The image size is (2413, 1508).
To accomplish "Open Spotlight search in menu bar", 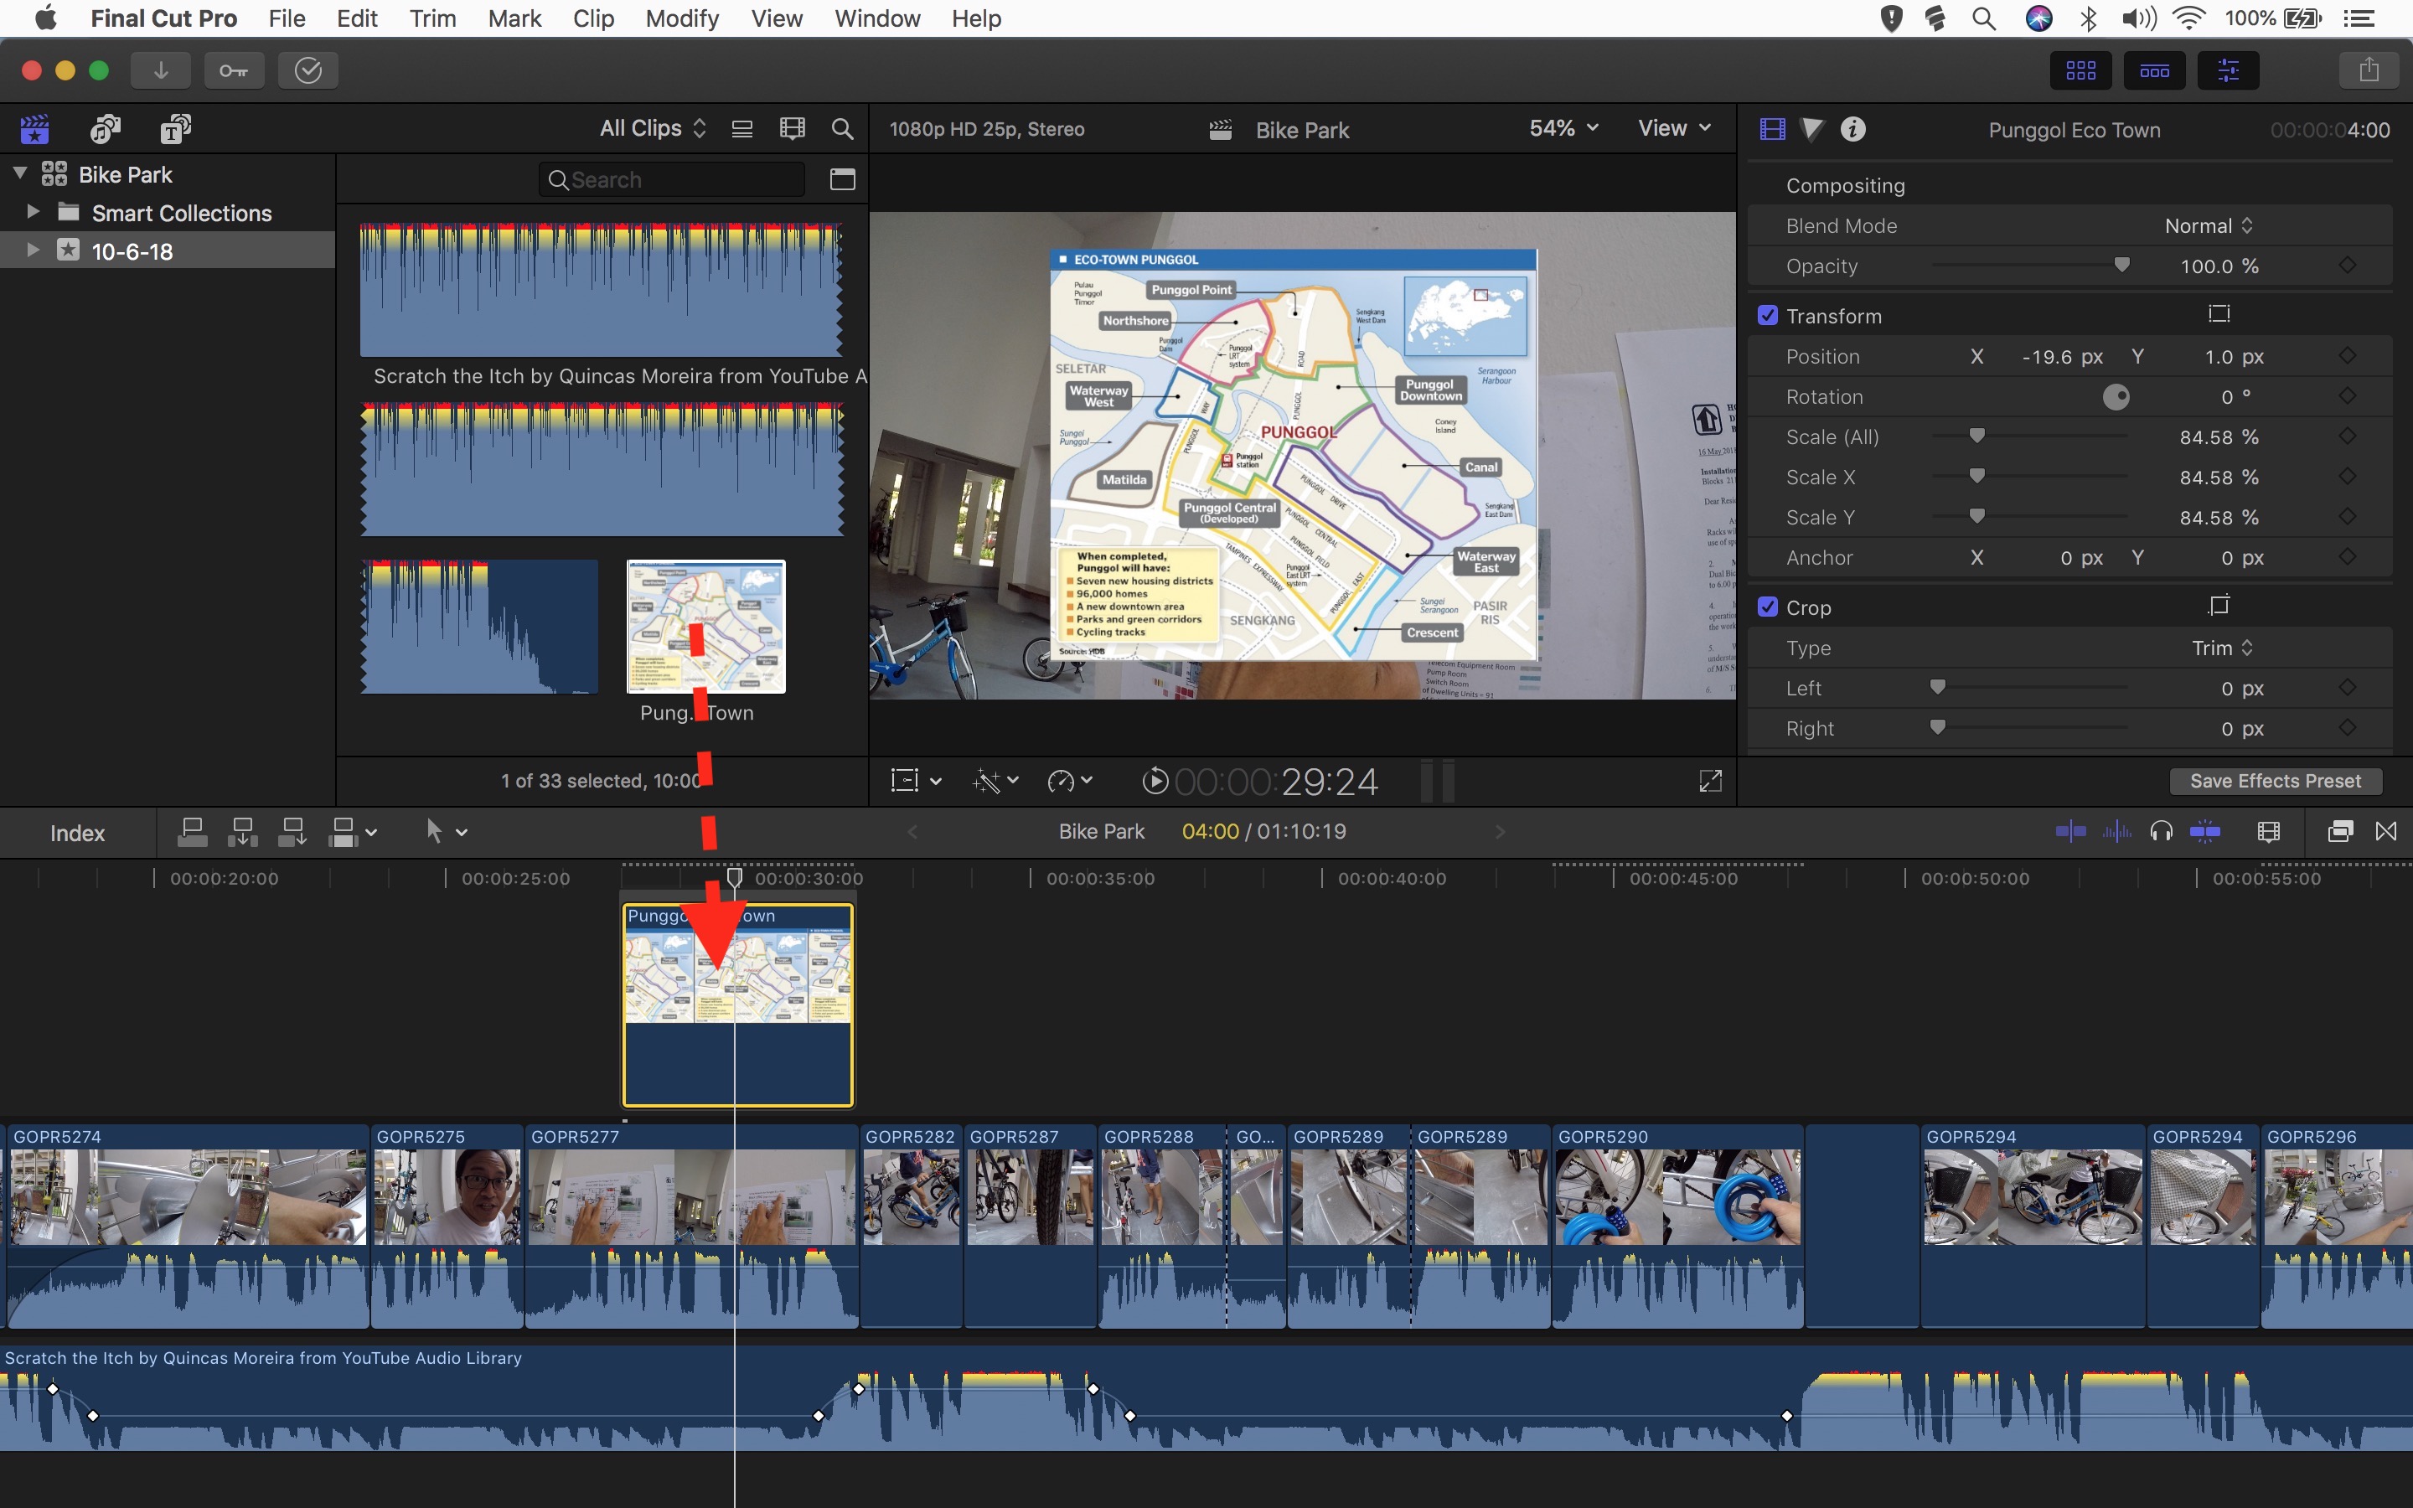I will (x=1983, y=18).
